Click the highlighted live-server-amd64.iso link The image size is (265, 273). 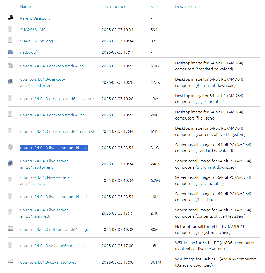click(54, 148)
